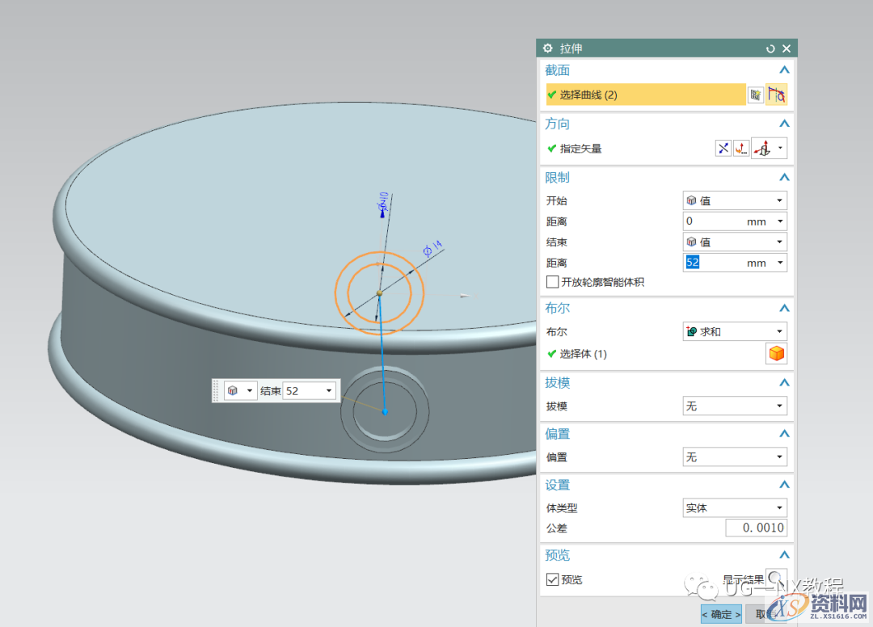Click the on-screen 结束 52 value box

tap(308, 391)
